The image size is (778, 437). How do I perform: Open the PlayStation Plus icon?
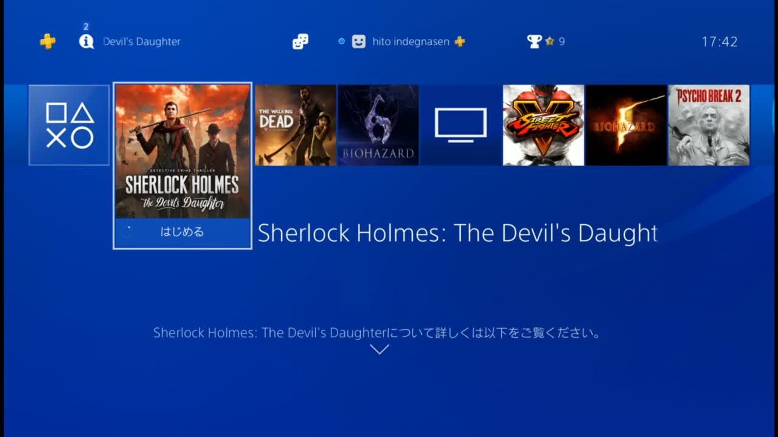coord(48,41)
